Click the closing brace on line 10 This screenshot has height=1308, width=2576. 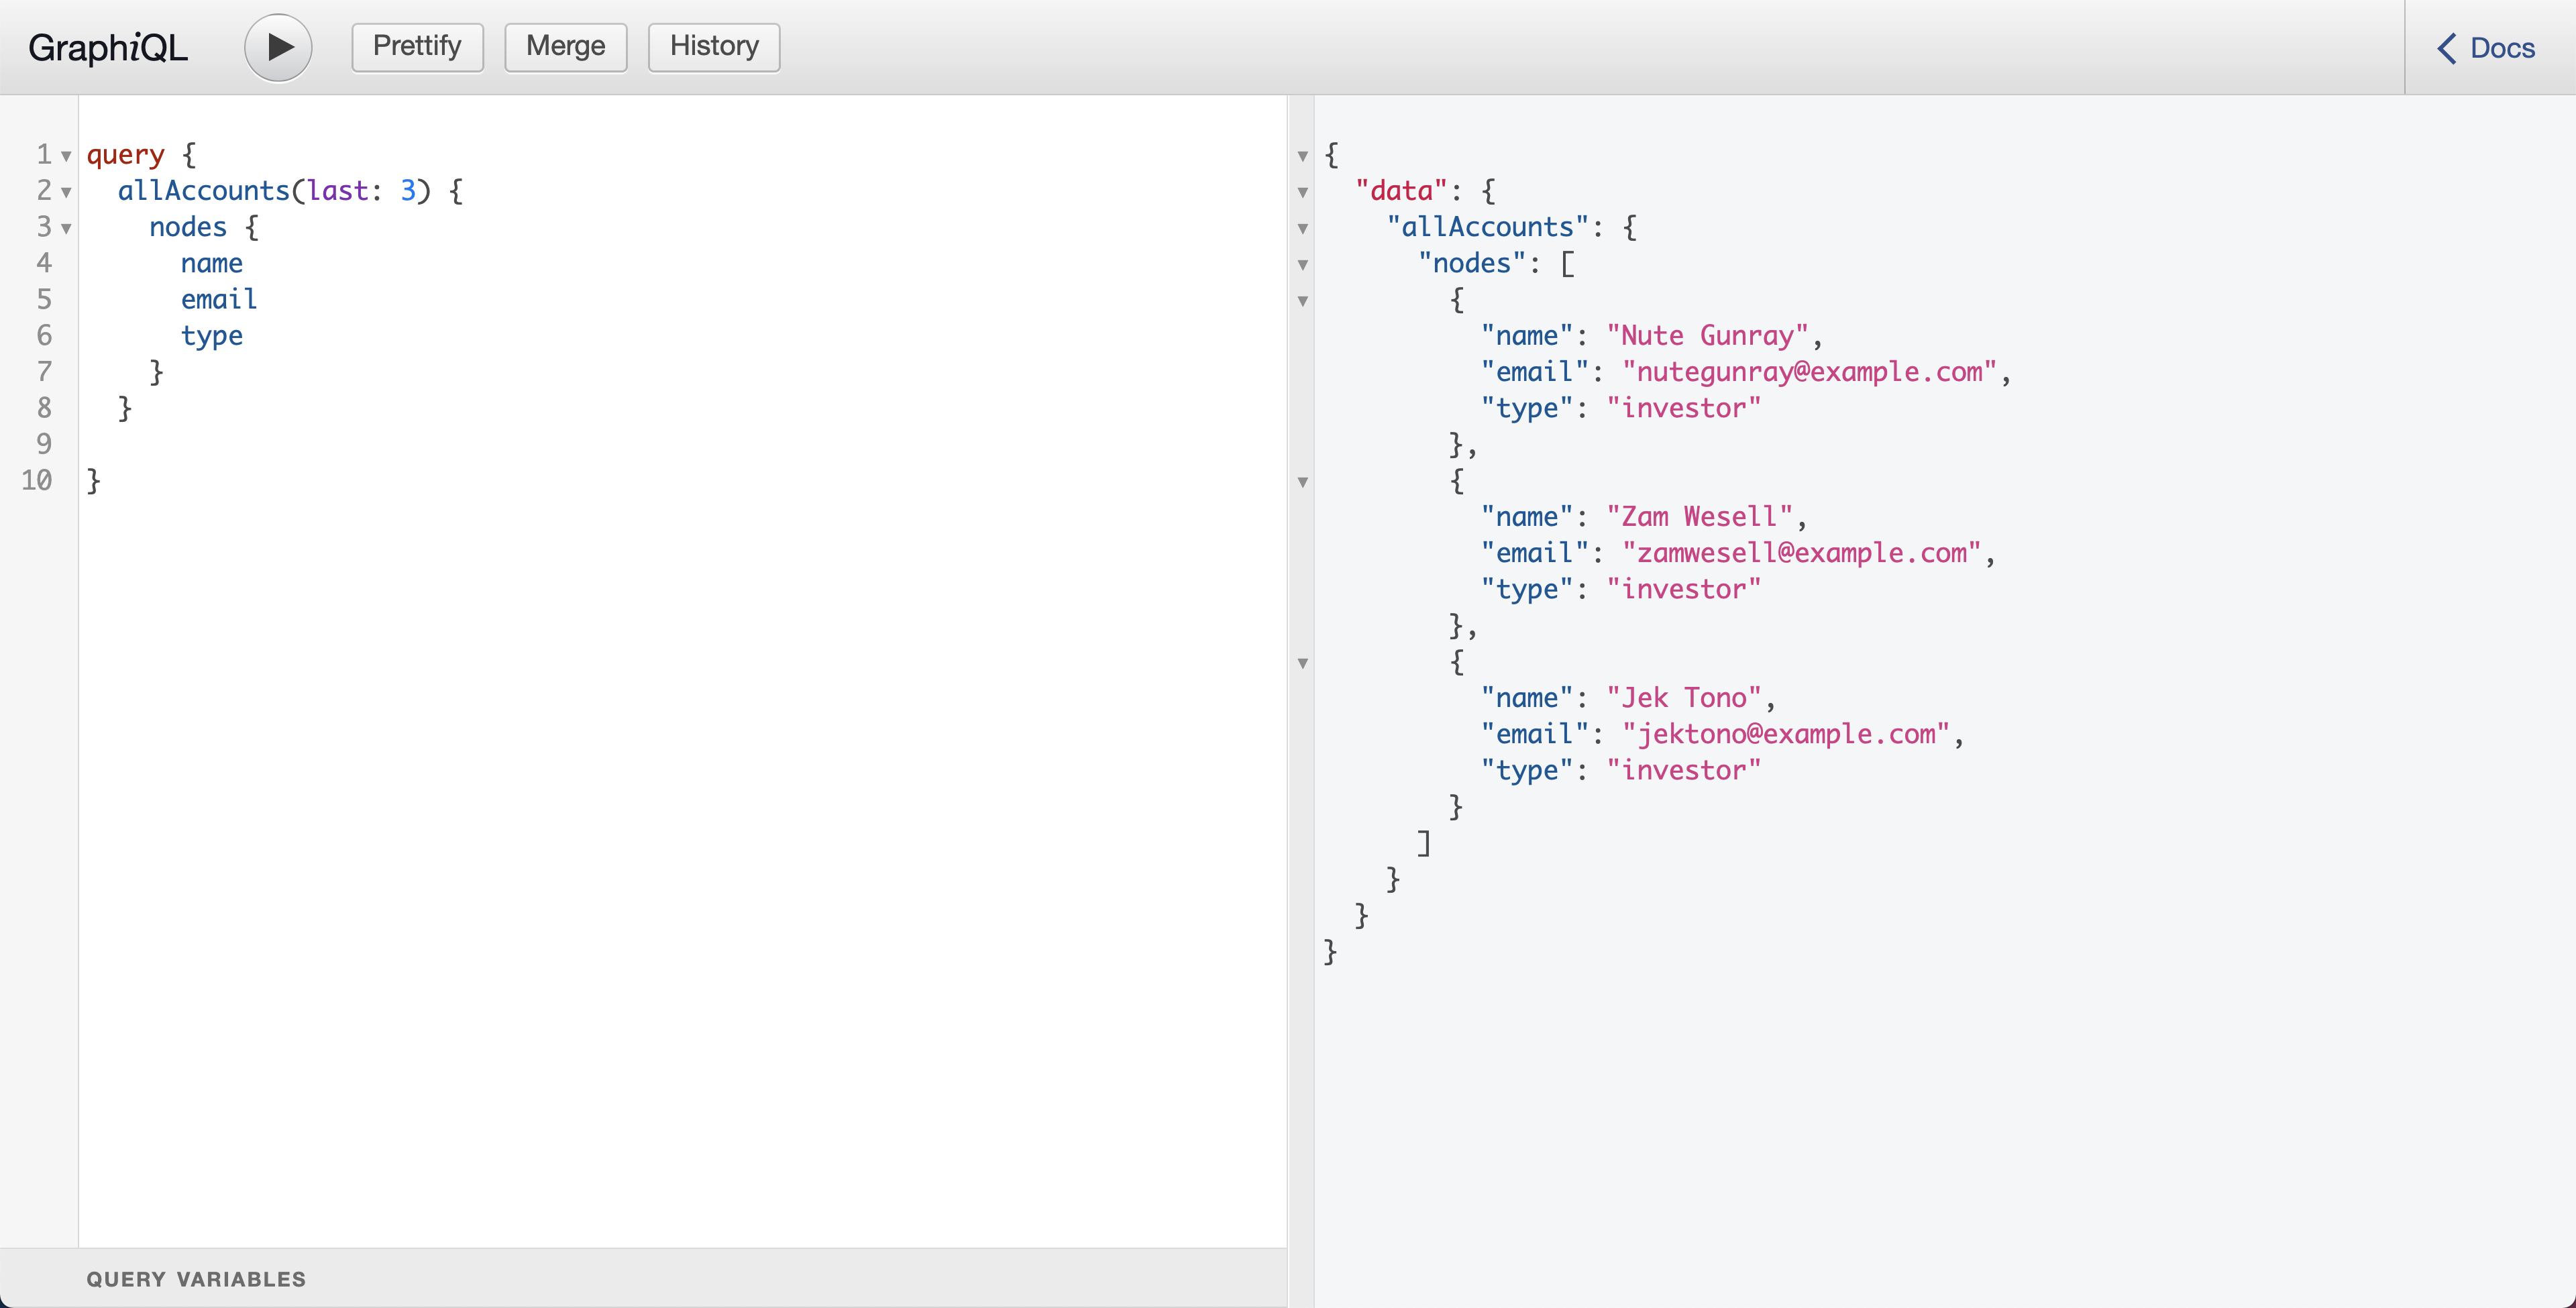point(94,481)
